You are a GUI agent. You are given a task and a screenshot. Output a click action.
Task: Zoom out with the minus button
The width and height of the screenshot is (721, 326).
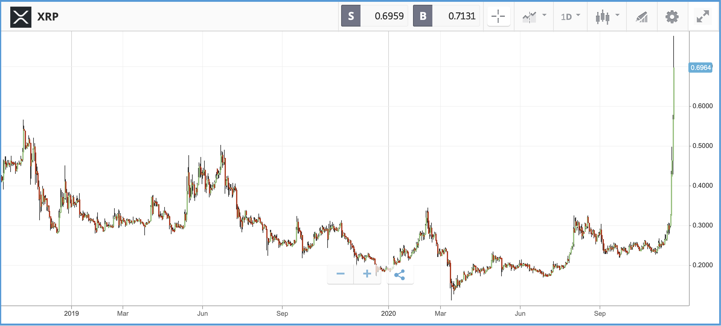pyautogui.click(x=341, y=274)
